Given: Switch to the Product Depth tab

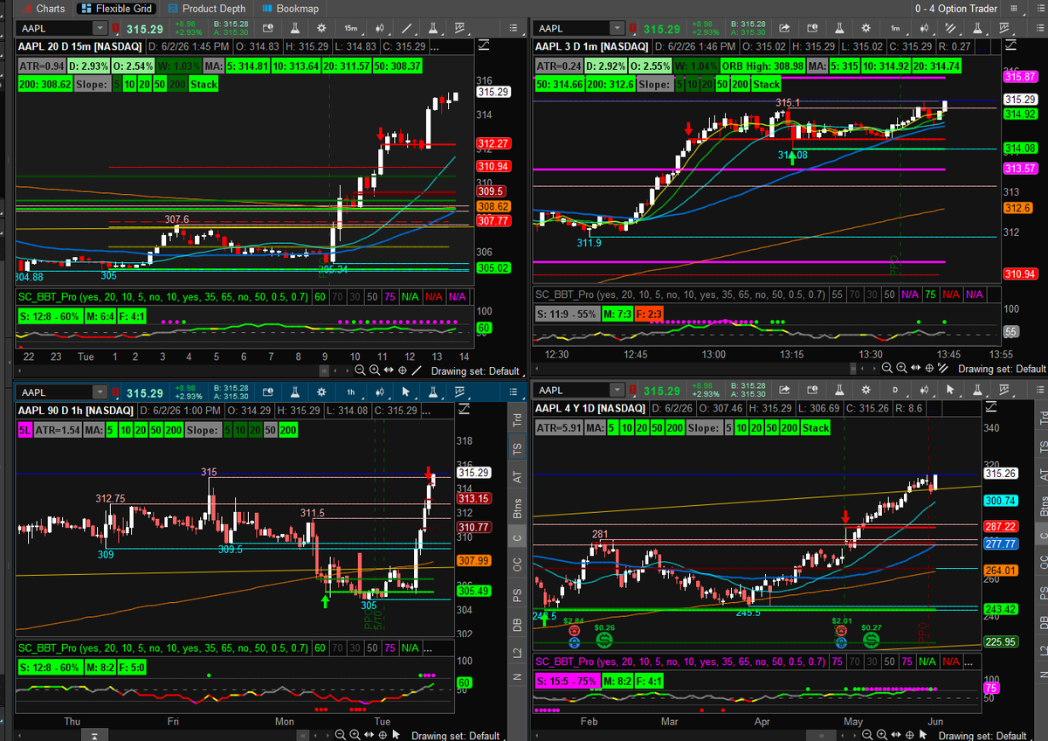Looking at the screenshot, I should click(x=206, y=9).
